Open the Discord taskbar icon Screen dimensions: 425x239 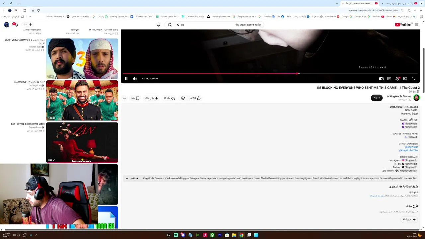point(183,235)
